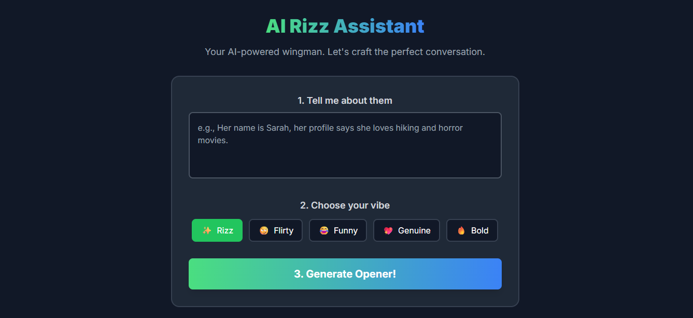Activate the Bold vibe
The height and width of the screenshot is (318, 693).
tap(472, 230)
